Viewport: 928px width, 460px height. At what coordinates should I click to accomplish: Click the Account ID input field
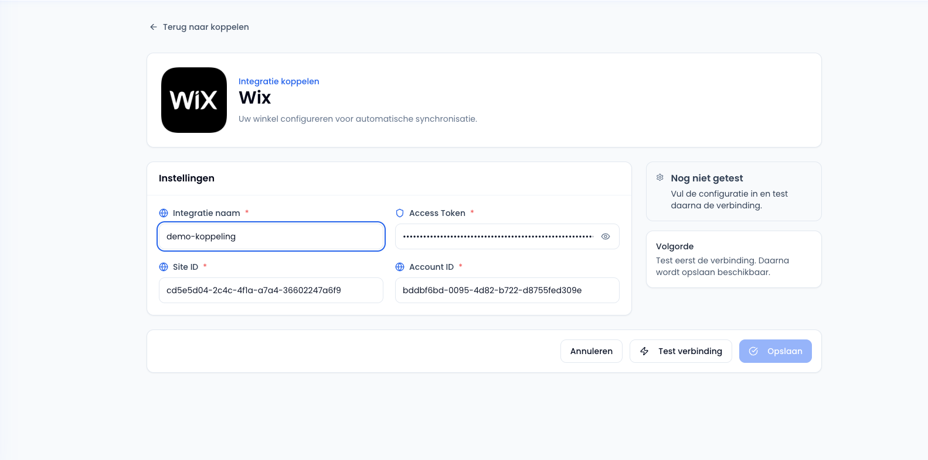pyautogui.click(x=507, y=290)
